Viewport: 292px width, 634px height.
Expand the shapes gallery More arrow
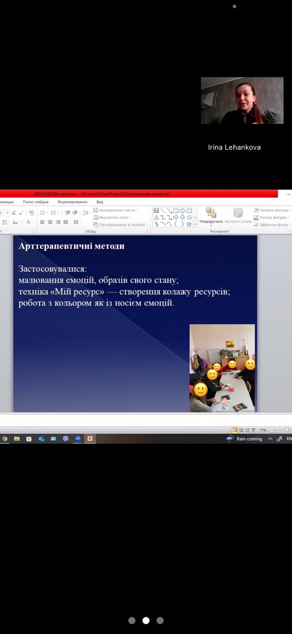[x=195, y=224]
